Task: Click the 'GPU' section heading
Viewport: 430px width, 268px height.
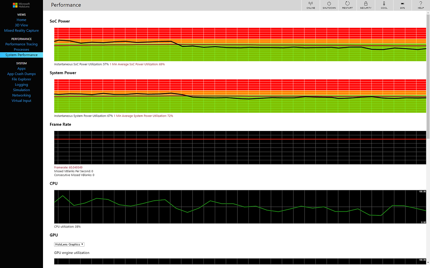Action: click(x=54, y=236)
